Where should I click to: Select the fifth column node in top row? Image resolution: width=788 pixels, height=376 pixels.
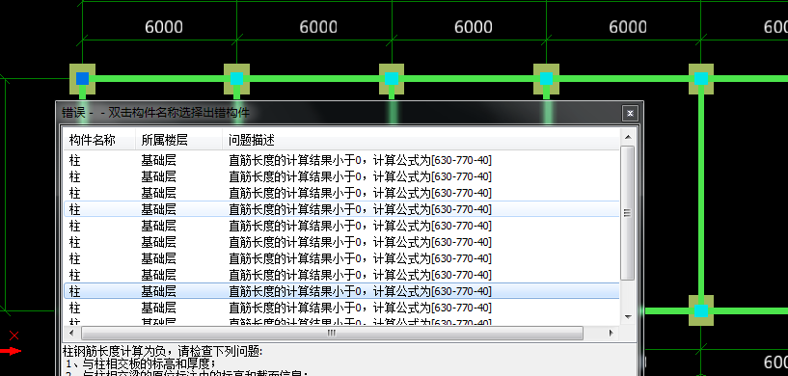pyautogui.click(x=701, y=78)
